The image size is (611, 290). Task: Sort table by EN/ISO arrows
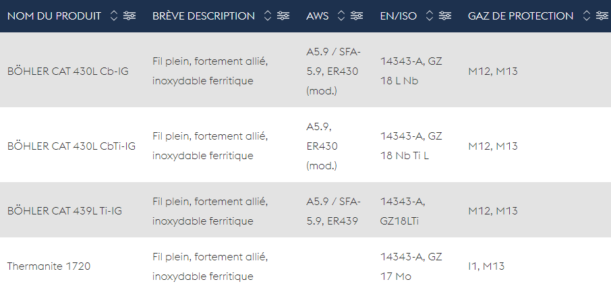[430, 16]
